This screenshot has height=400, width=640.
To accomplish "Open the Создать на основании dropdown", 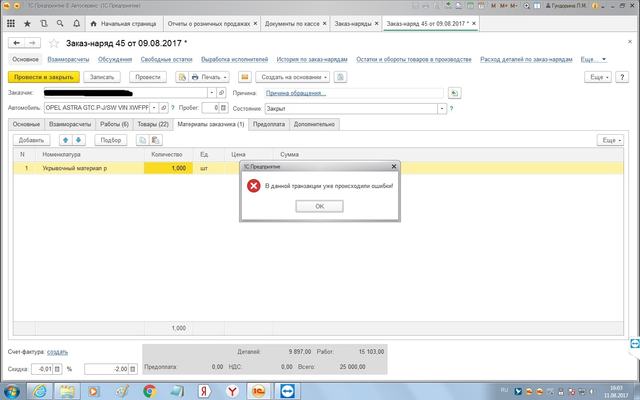I will coord(293,77).
